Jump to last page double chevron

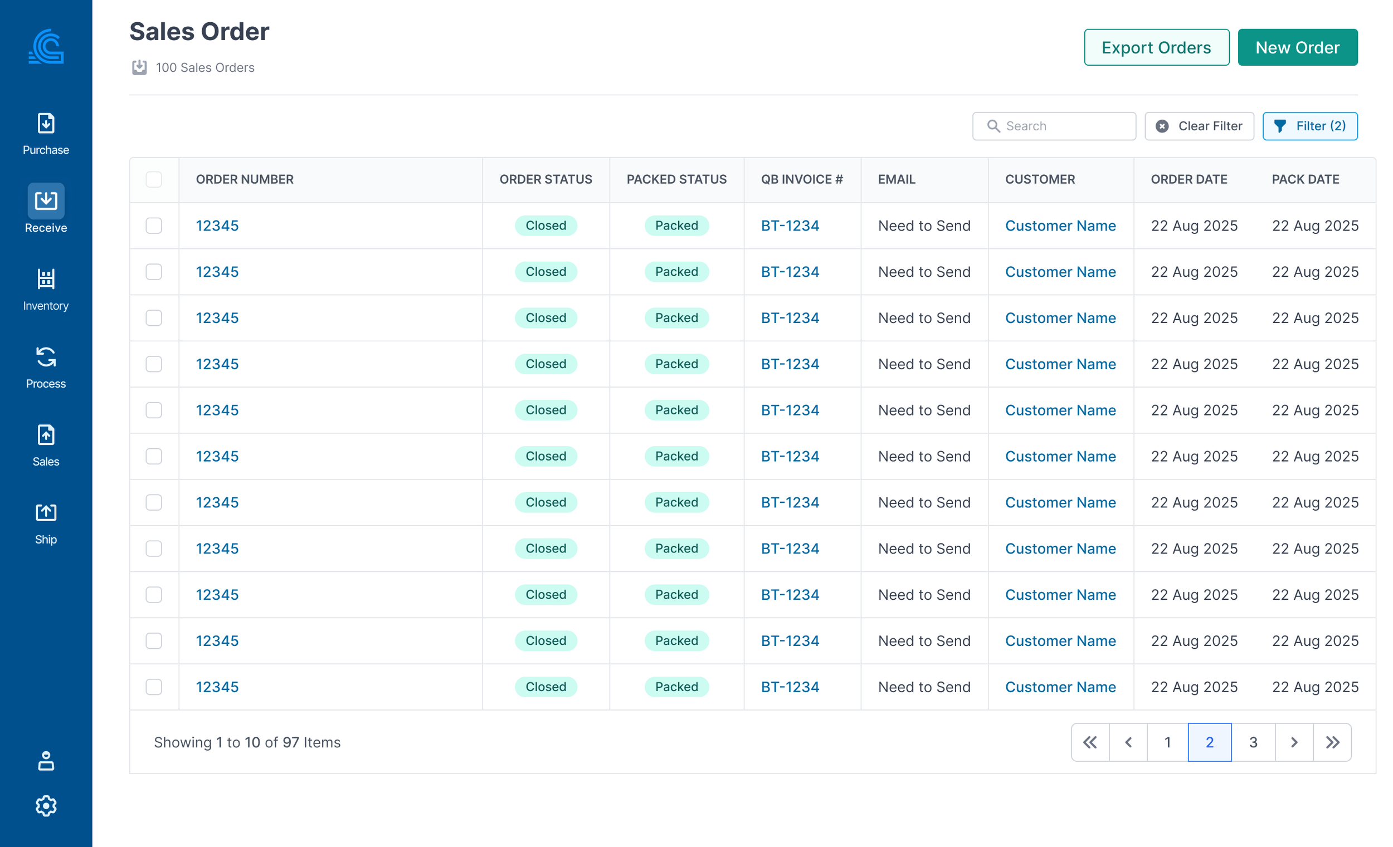click(1331, 742)
